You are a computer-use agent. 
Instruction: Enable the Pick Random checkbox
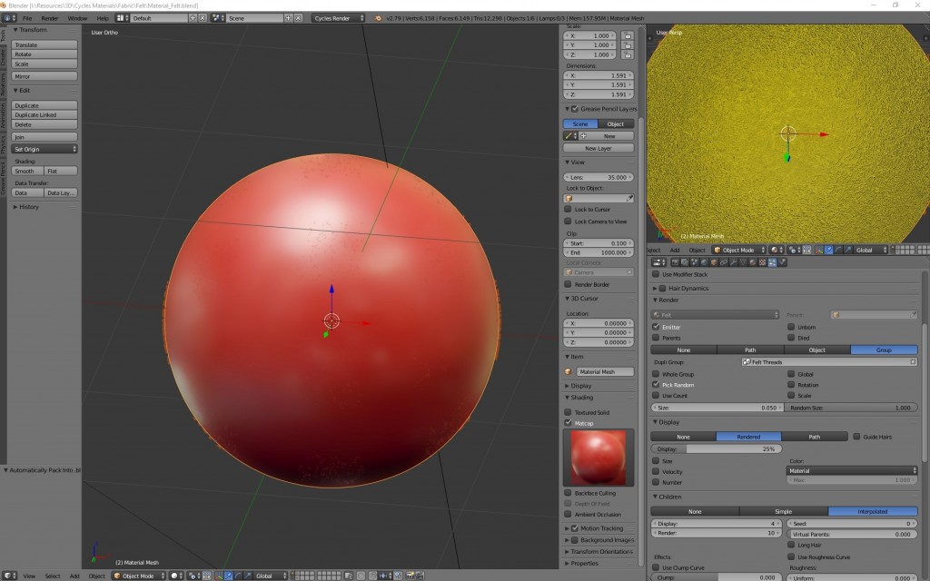[656, 385]
